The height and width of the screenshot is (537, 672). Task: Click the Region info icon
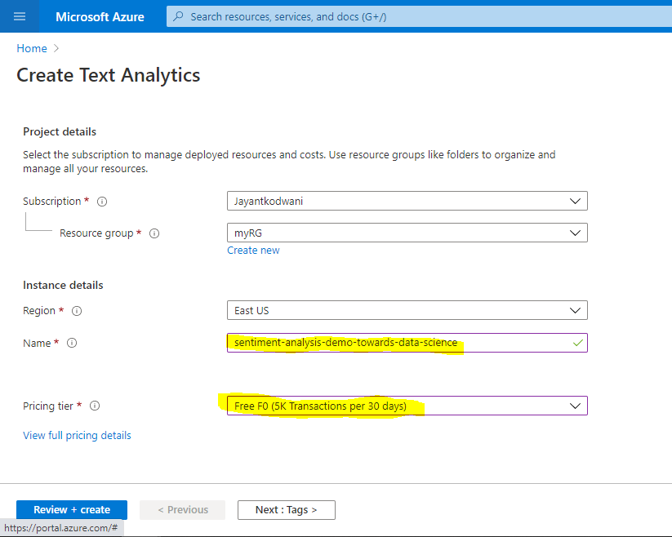pyautogui.click(x=77, y=311)
